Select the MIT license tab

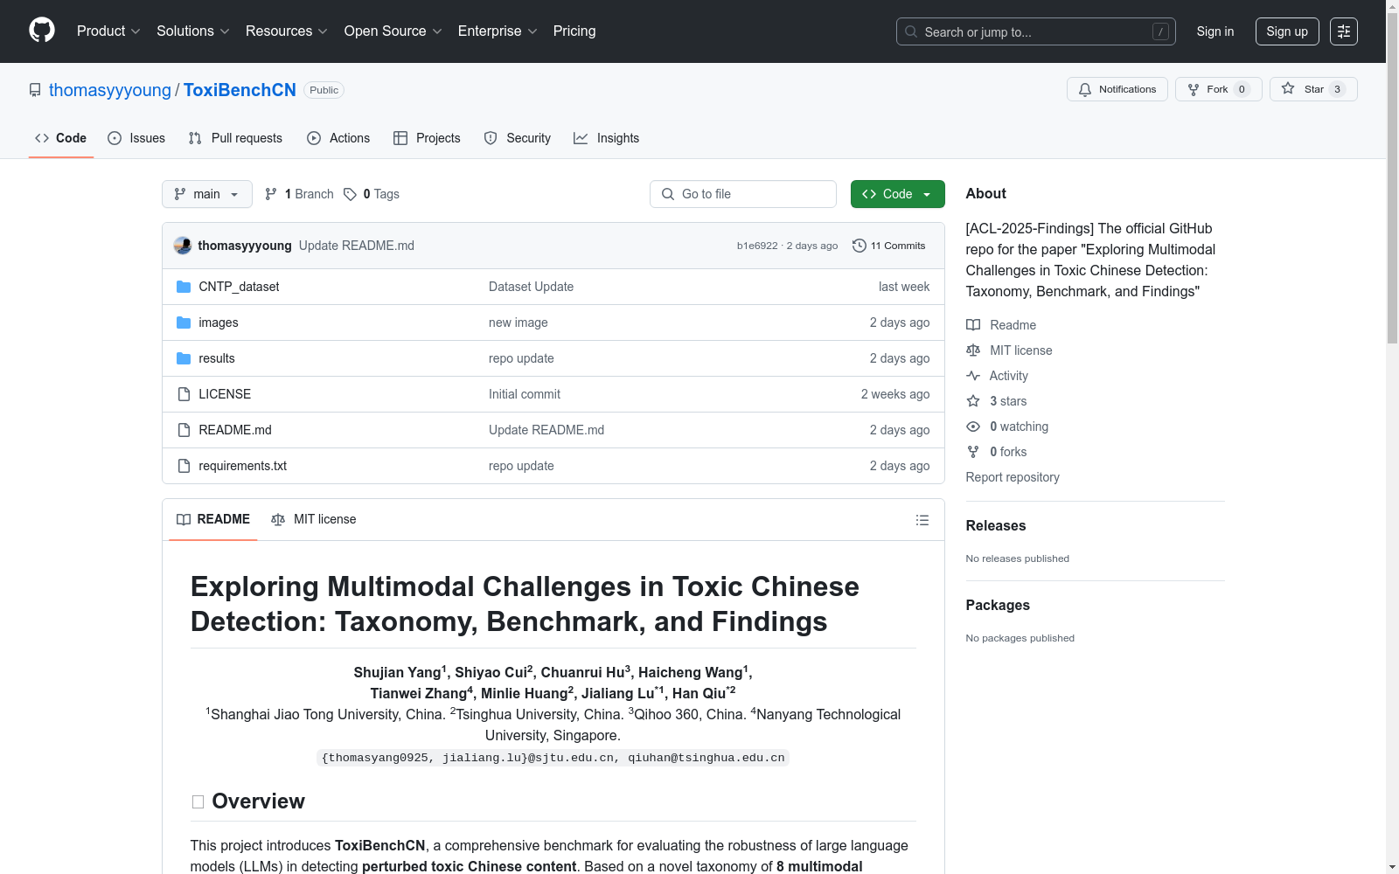tap(314, 519)
